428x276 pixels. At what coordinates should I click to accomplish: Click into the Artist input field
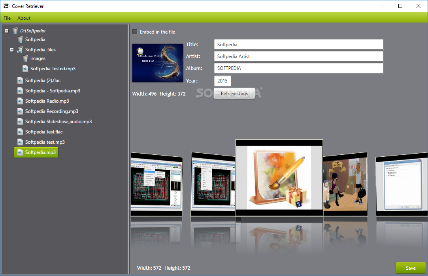(299, 56)
